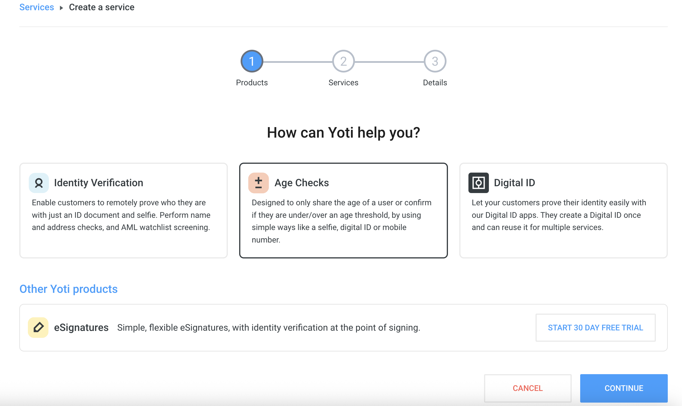Click the Other Yoti products heading

click(69, 289)
